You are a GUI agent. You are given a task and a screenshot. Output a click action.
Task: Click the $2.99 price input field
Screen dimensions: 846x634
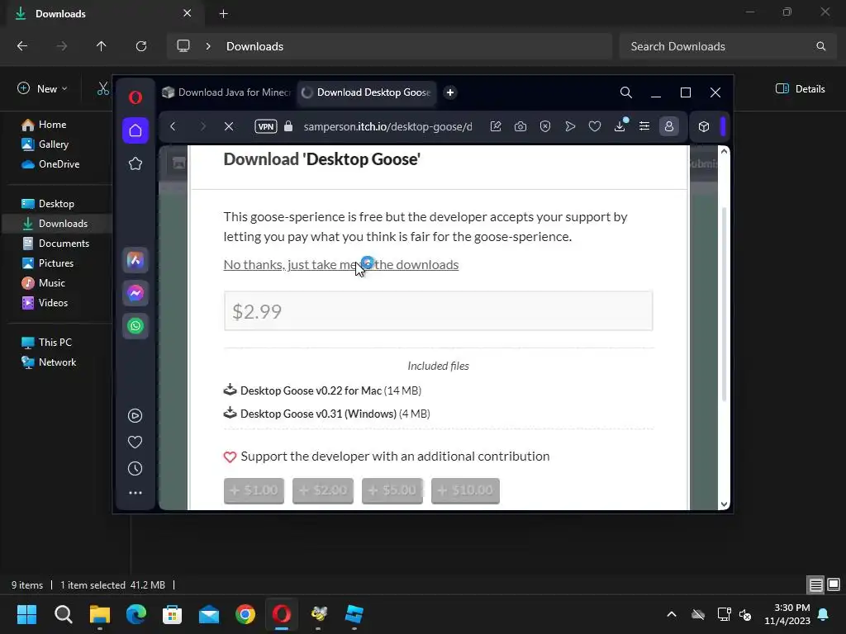click(438, 311)
